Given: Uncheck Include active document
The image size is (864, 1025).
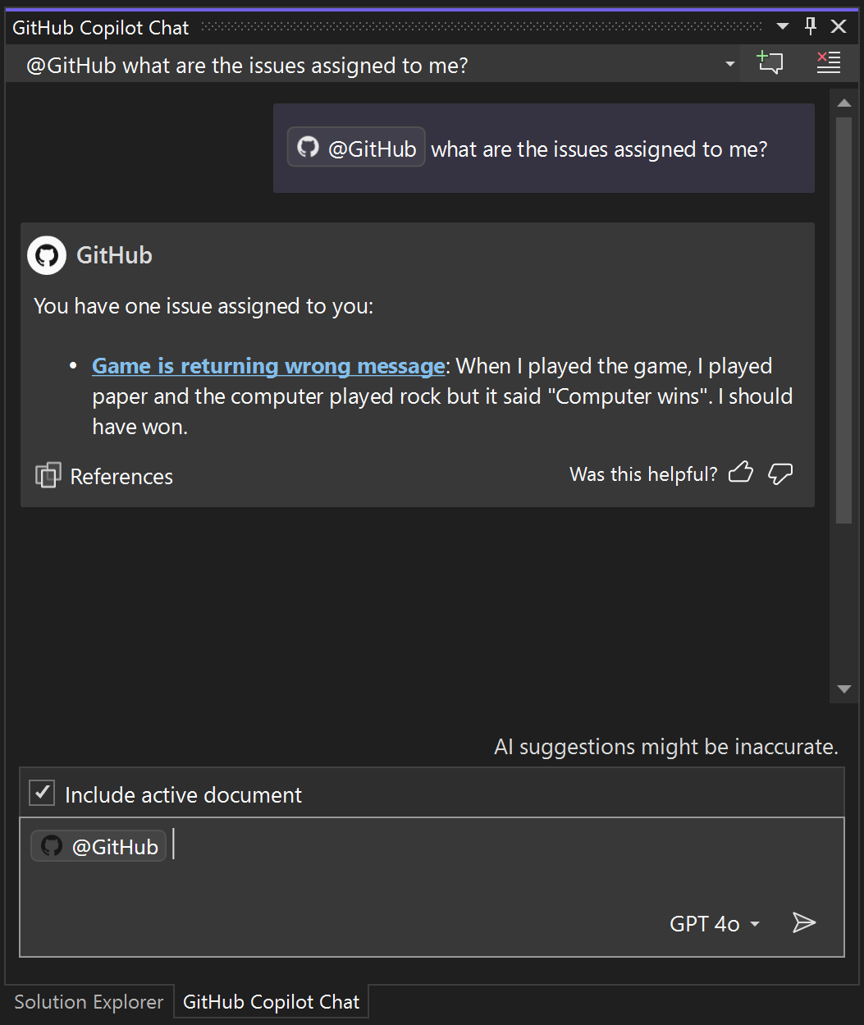Looking at the screenshot, I should (x=41, y=793).
